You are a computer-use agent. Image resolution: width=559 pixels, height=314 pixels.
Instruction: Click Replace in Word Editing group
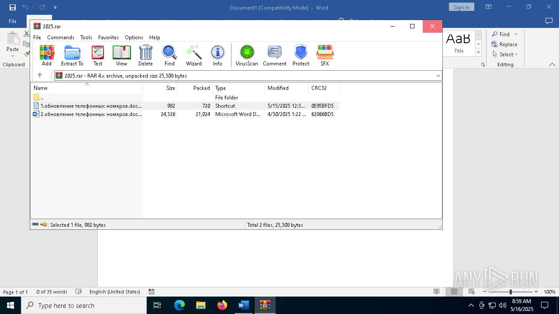504,44
